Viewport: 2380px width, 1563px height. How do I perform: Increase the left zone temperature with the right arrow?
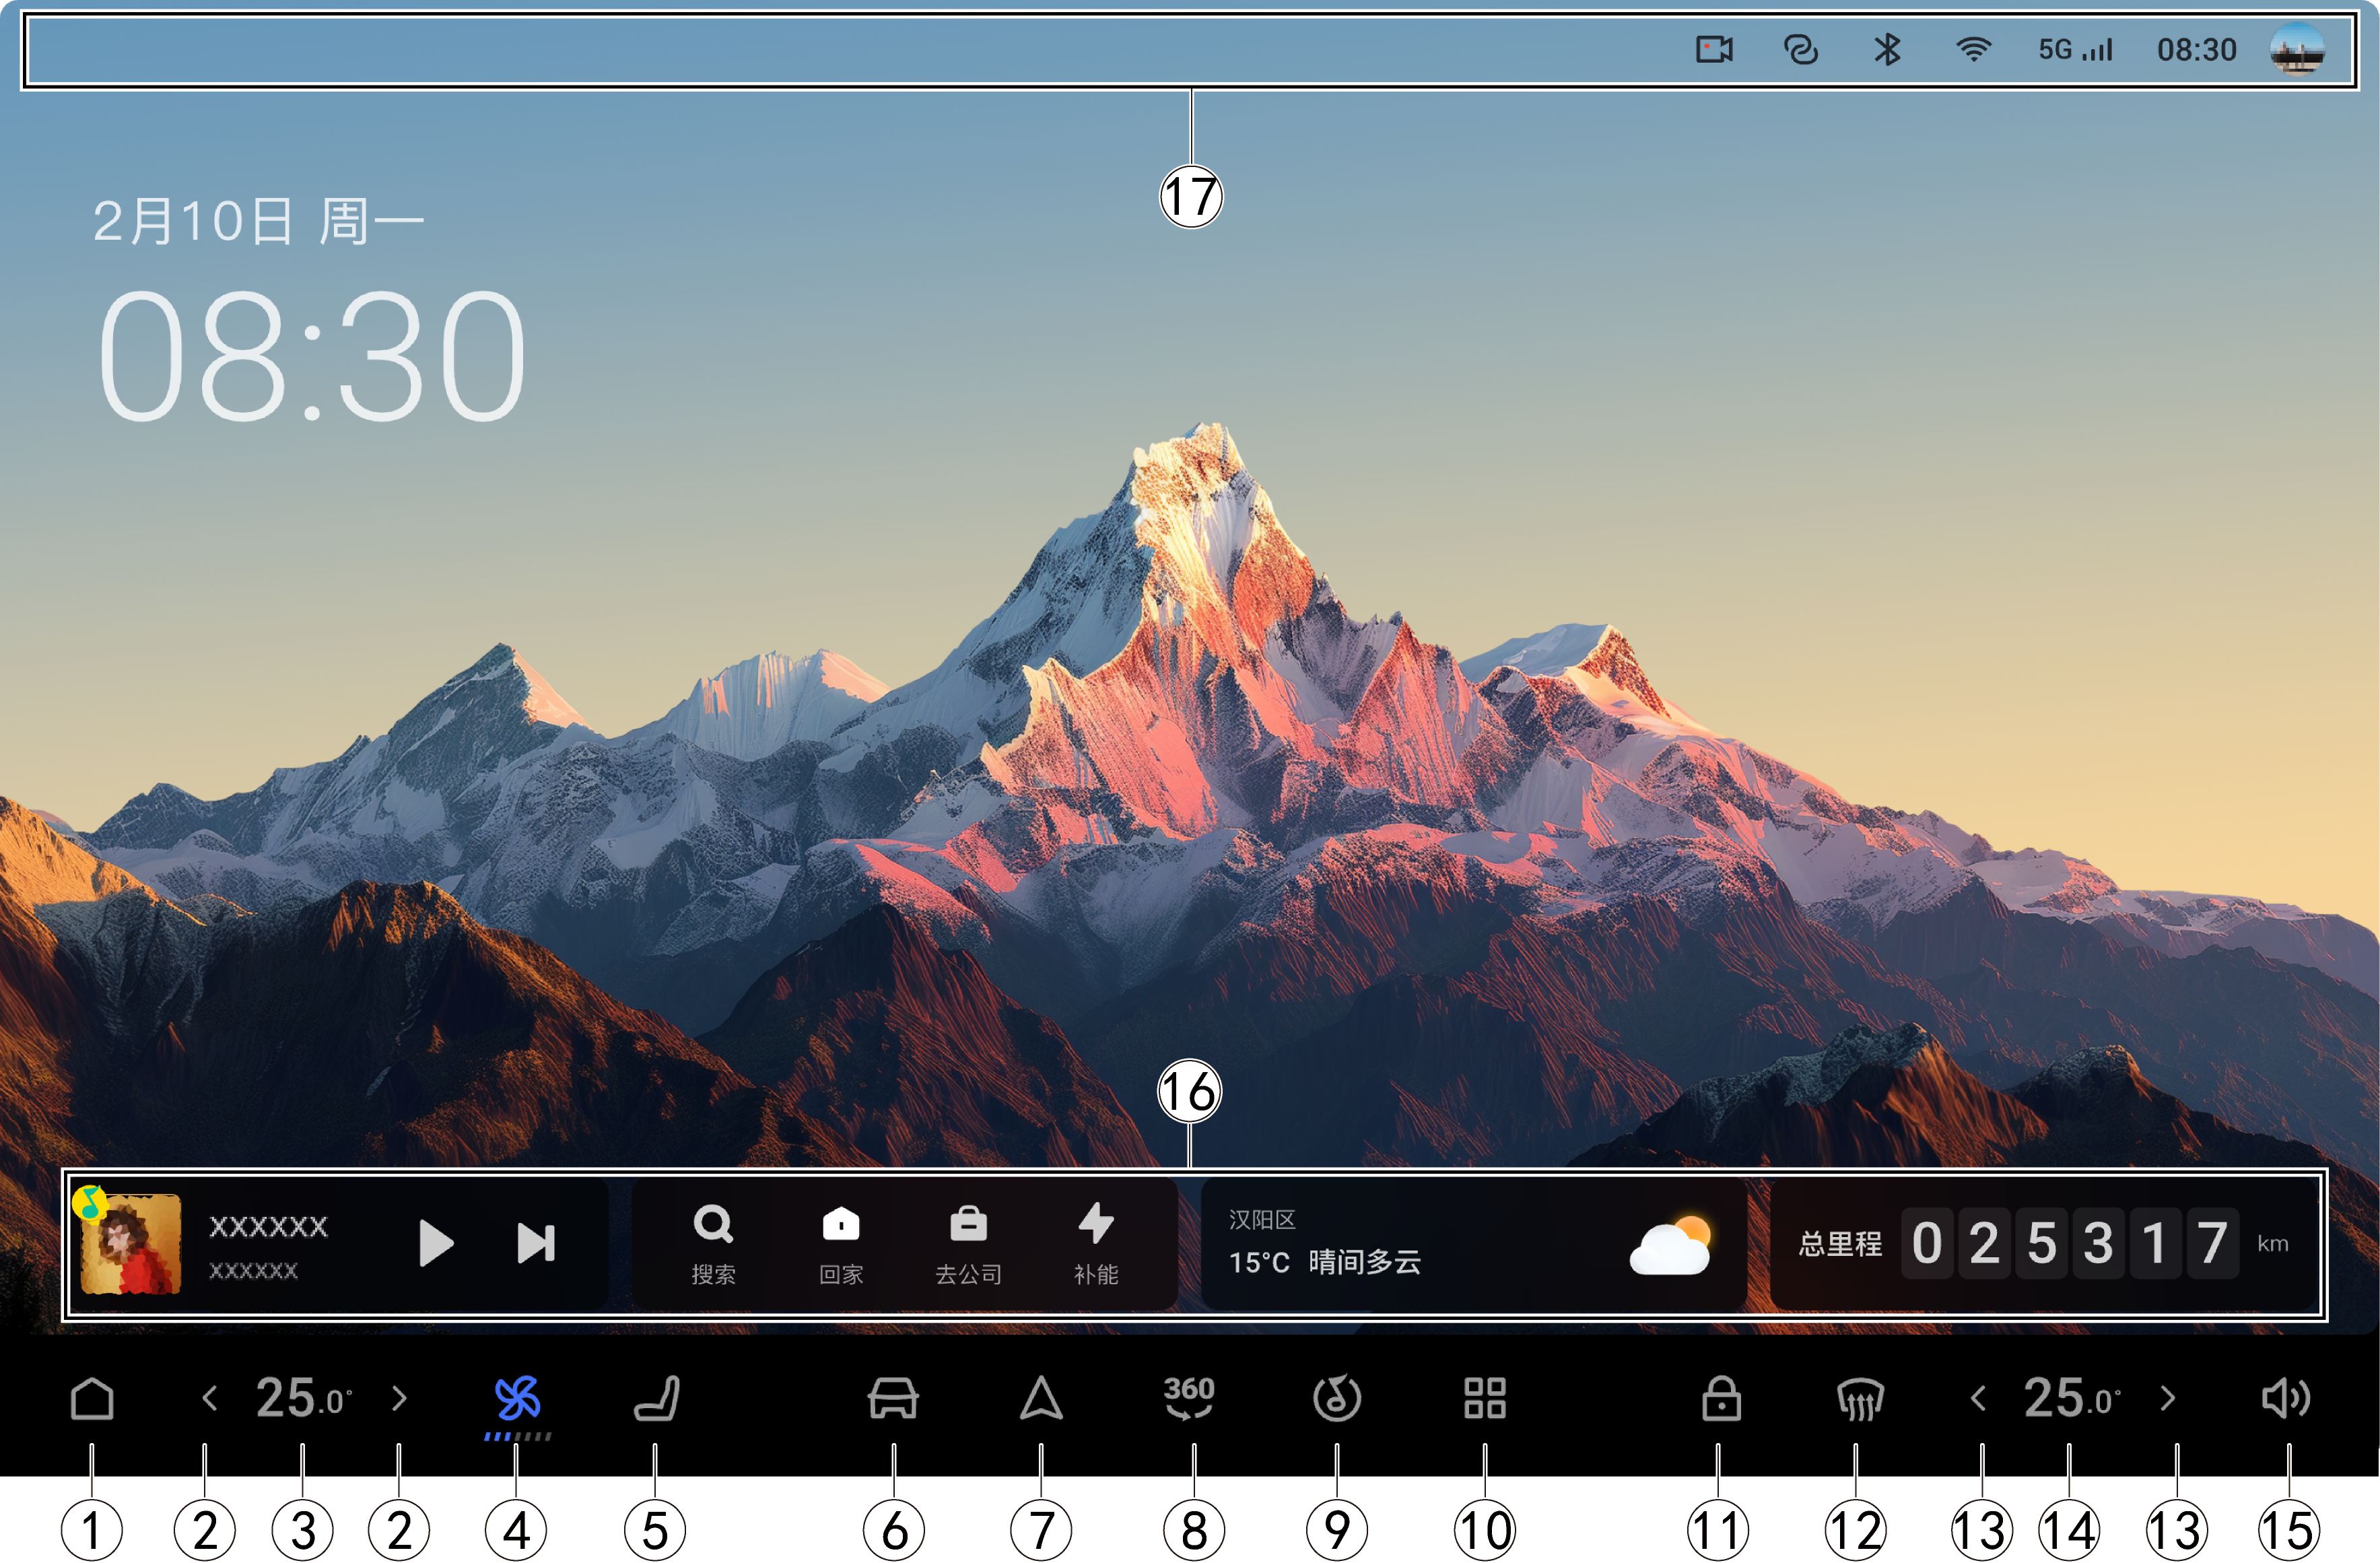(399, 1398)
